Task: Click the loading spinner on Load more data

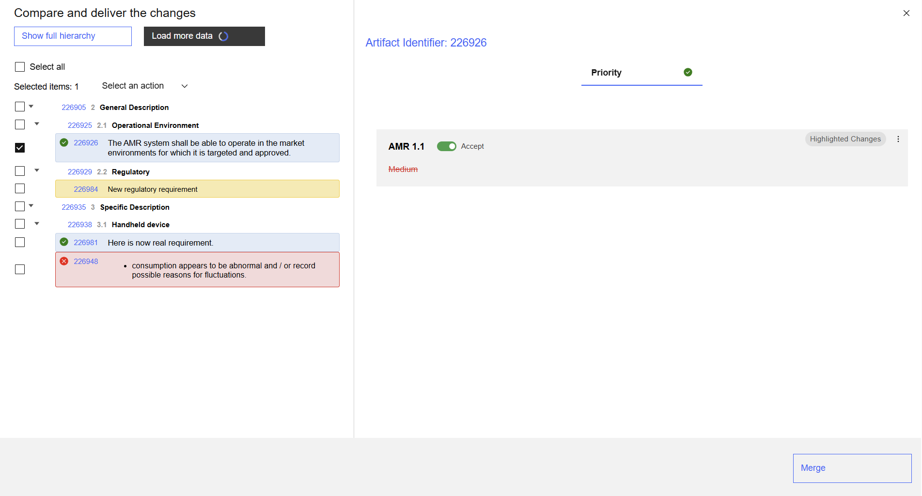Action: 223,36
